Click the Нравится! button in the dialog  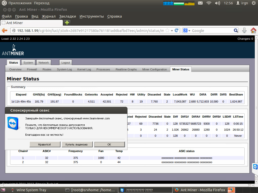point(45,144)
